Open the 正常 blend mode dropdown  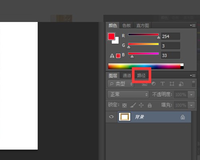[x=128, y=94]
